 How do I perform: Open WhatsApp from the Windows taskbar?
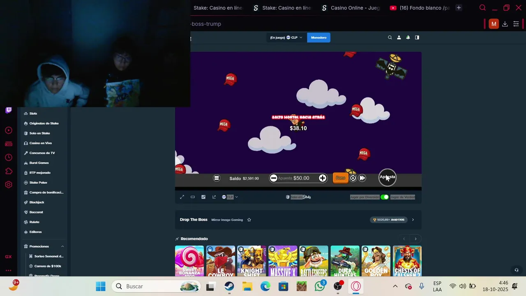coord(320,286)
